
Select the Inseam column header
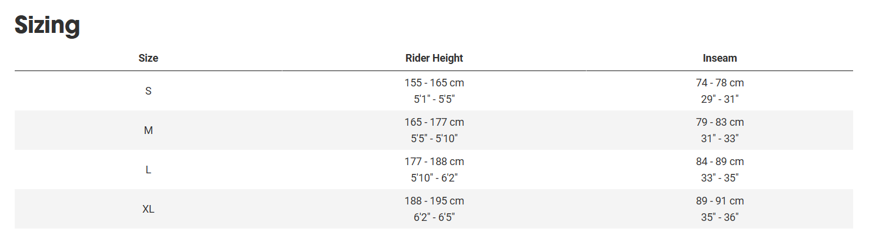720,58
